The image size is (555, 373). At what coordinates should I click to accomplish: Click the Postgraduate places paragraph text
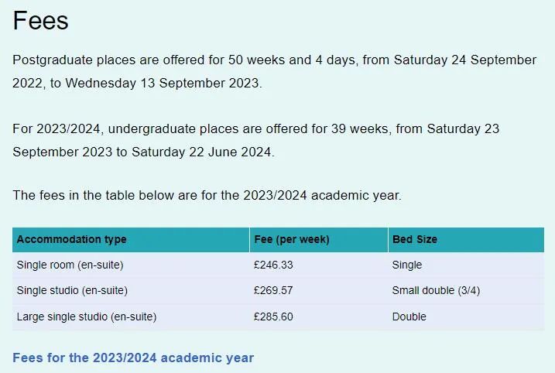275,71
